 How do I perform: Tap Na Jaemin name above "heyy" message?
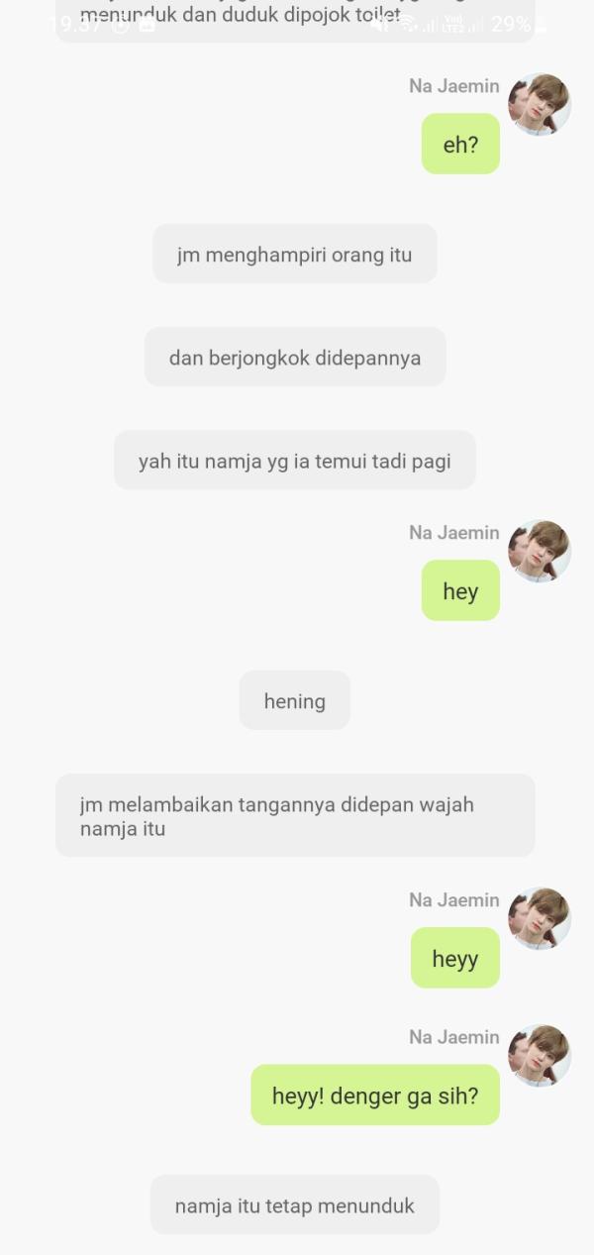pos(454,900)
